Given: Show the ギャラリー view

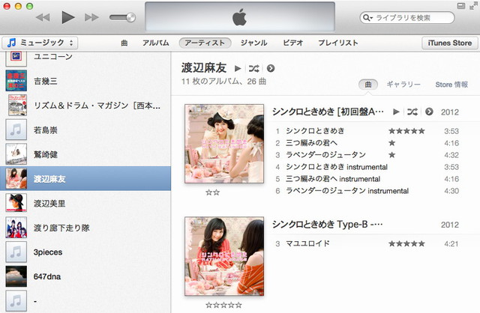Looking at the screenshot, I should pyautogui.click(x=403, y=85).
